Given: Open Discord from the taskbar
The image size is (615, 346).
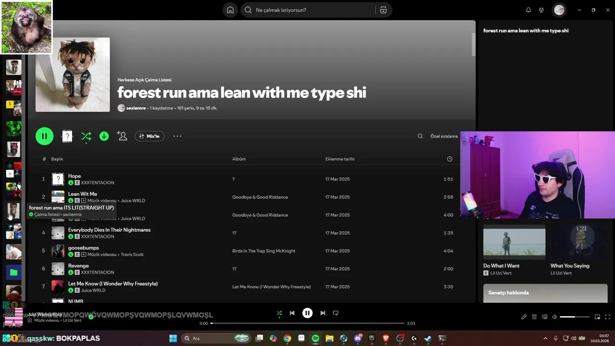Looking at the screenshot, I should tap(357, 338).
